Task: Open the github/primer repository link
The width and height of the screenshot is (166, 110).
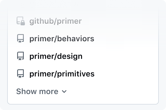Action: [55, 21]
